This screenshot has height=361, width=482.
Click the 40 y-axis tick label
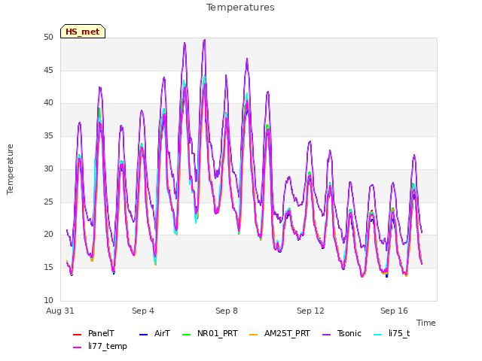tap(48, 103)
